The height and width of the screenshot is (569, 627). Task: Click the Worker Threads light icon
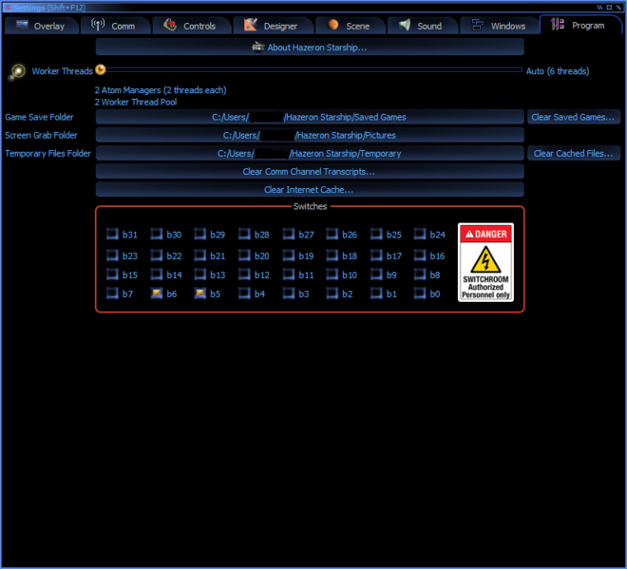pyautogui.click(x=18, y=71)
